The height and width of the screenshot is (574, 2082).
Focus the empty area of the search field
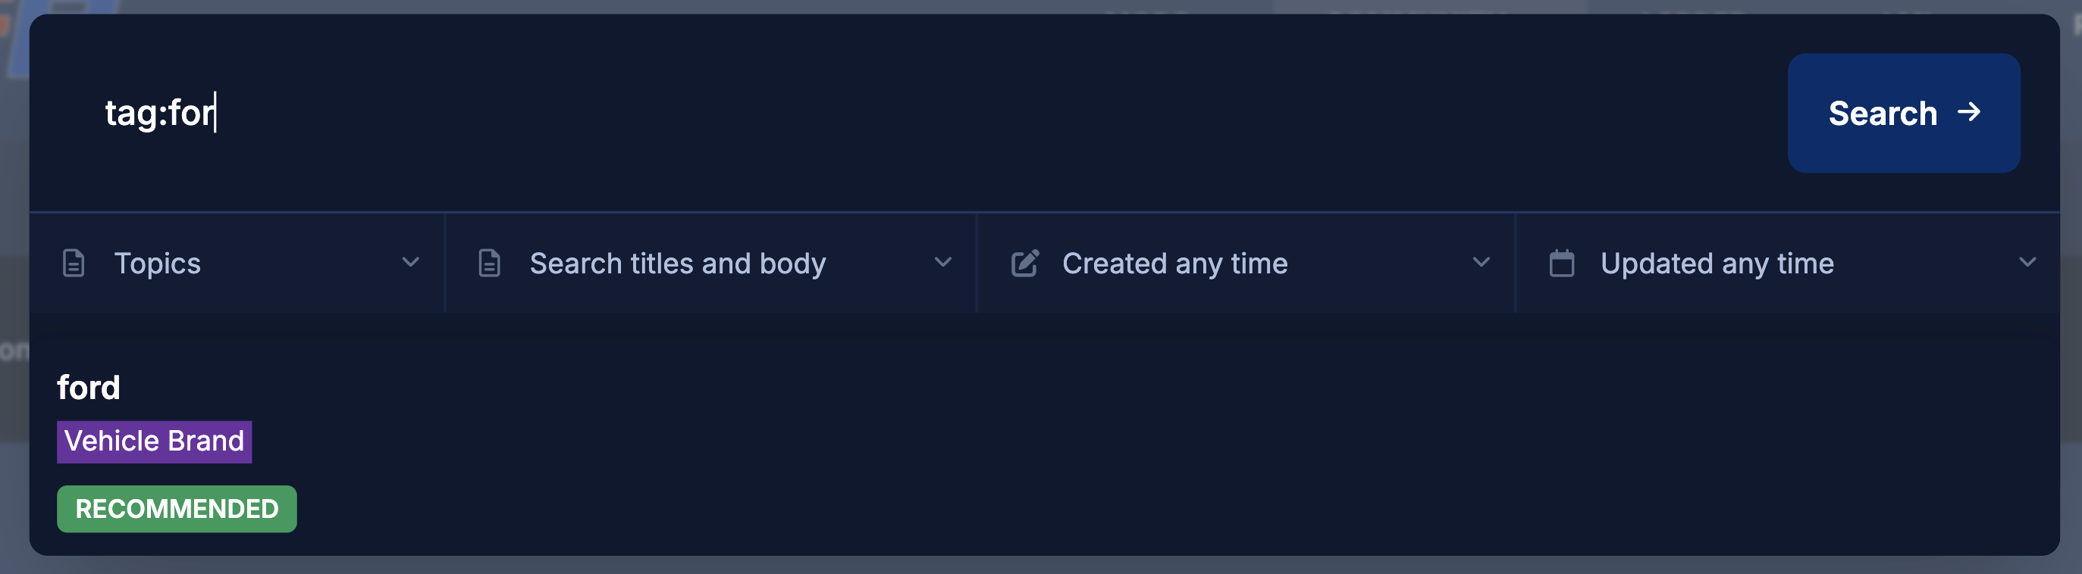tap(970, 113)
